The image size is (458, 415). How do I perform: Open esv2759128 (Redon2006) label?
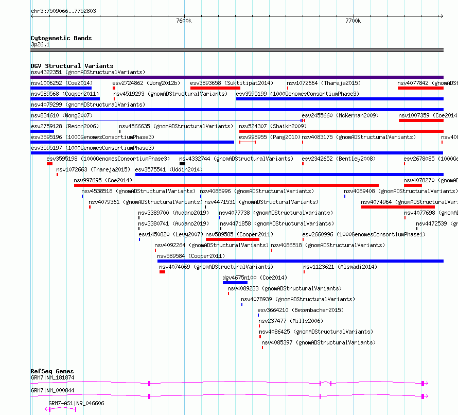click(x=65, y=126)
